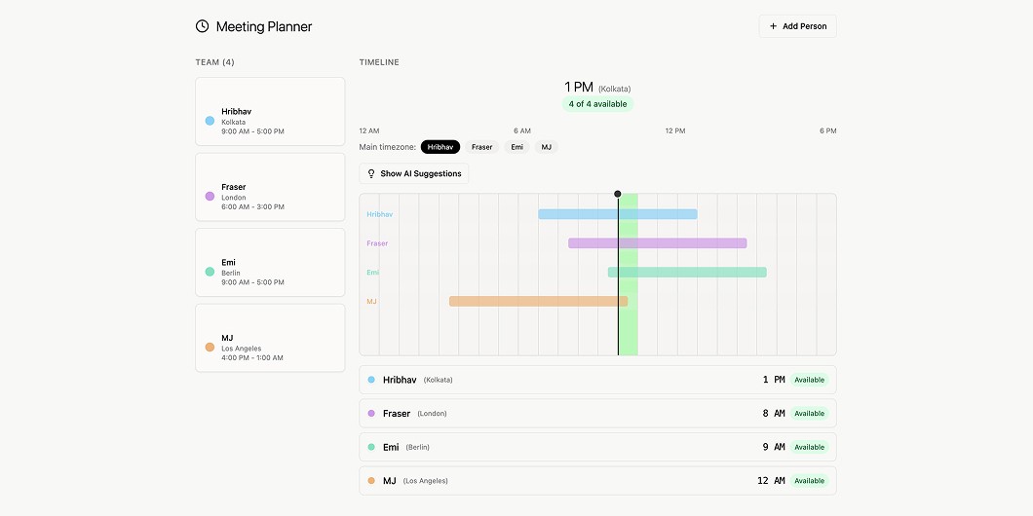The height and width of the screenshot is (516, 1033).
Task: Click the plus icon on Add Person
Action: 774,26
